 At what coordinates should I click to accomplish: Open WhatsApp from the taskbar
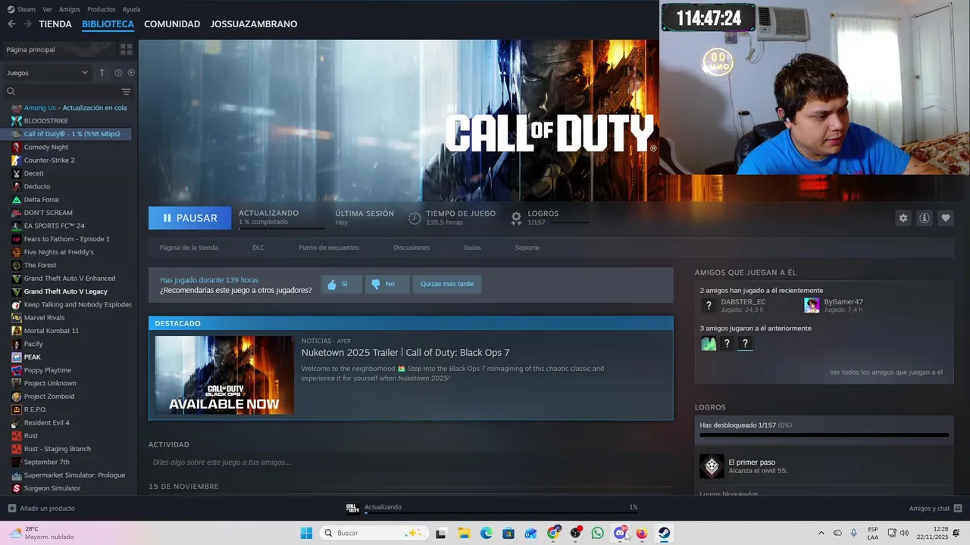(x=597, y=533)
